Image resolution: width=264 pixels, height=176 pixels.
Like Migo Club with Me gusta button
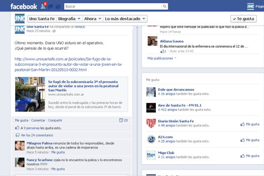click(x=250, y=156)
